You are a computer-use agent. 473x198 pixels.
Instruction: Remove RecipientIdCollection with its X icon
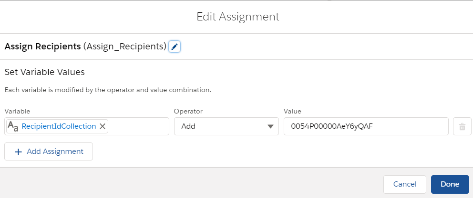point(102,126)
